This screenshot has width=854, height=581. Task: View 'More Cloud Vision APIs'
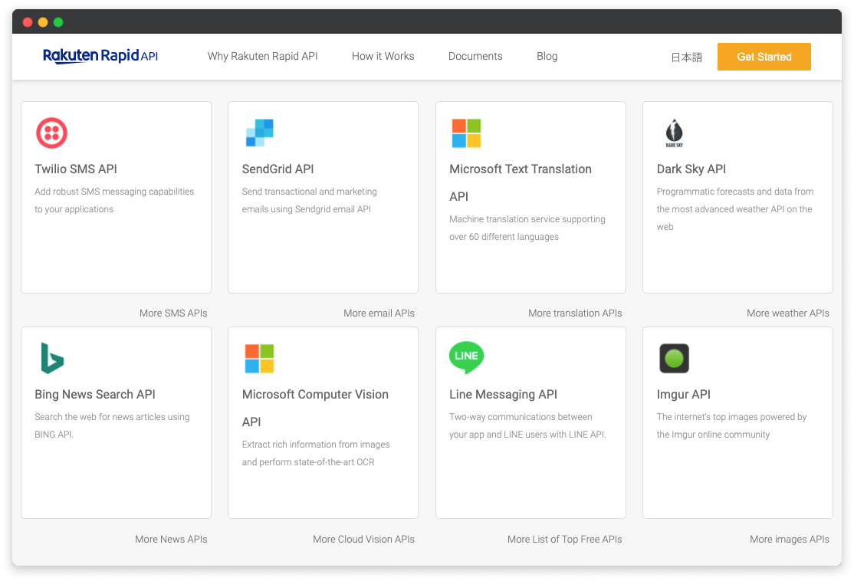point(363,539)
